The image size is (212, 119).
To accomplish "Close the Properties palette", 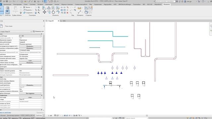I will click(x=44, y=21).
